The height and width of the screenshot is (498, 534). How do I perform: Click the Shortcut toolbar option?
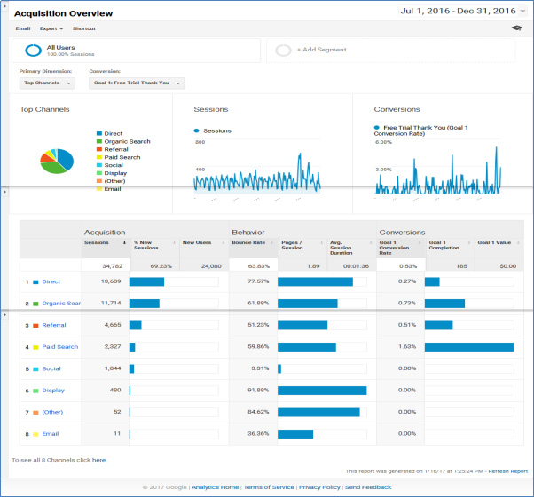click(x=83, y=28)
